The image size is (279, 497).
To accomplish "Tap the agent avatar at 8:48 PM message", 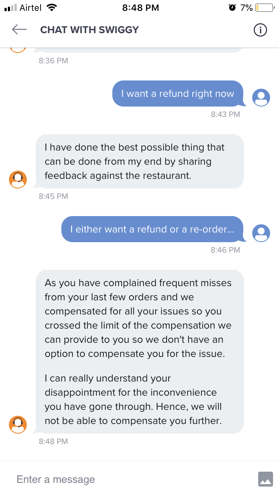I will click(x=18, y=425).
